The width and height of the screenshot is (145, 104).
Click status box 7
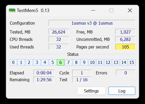(x=69, y=62)
